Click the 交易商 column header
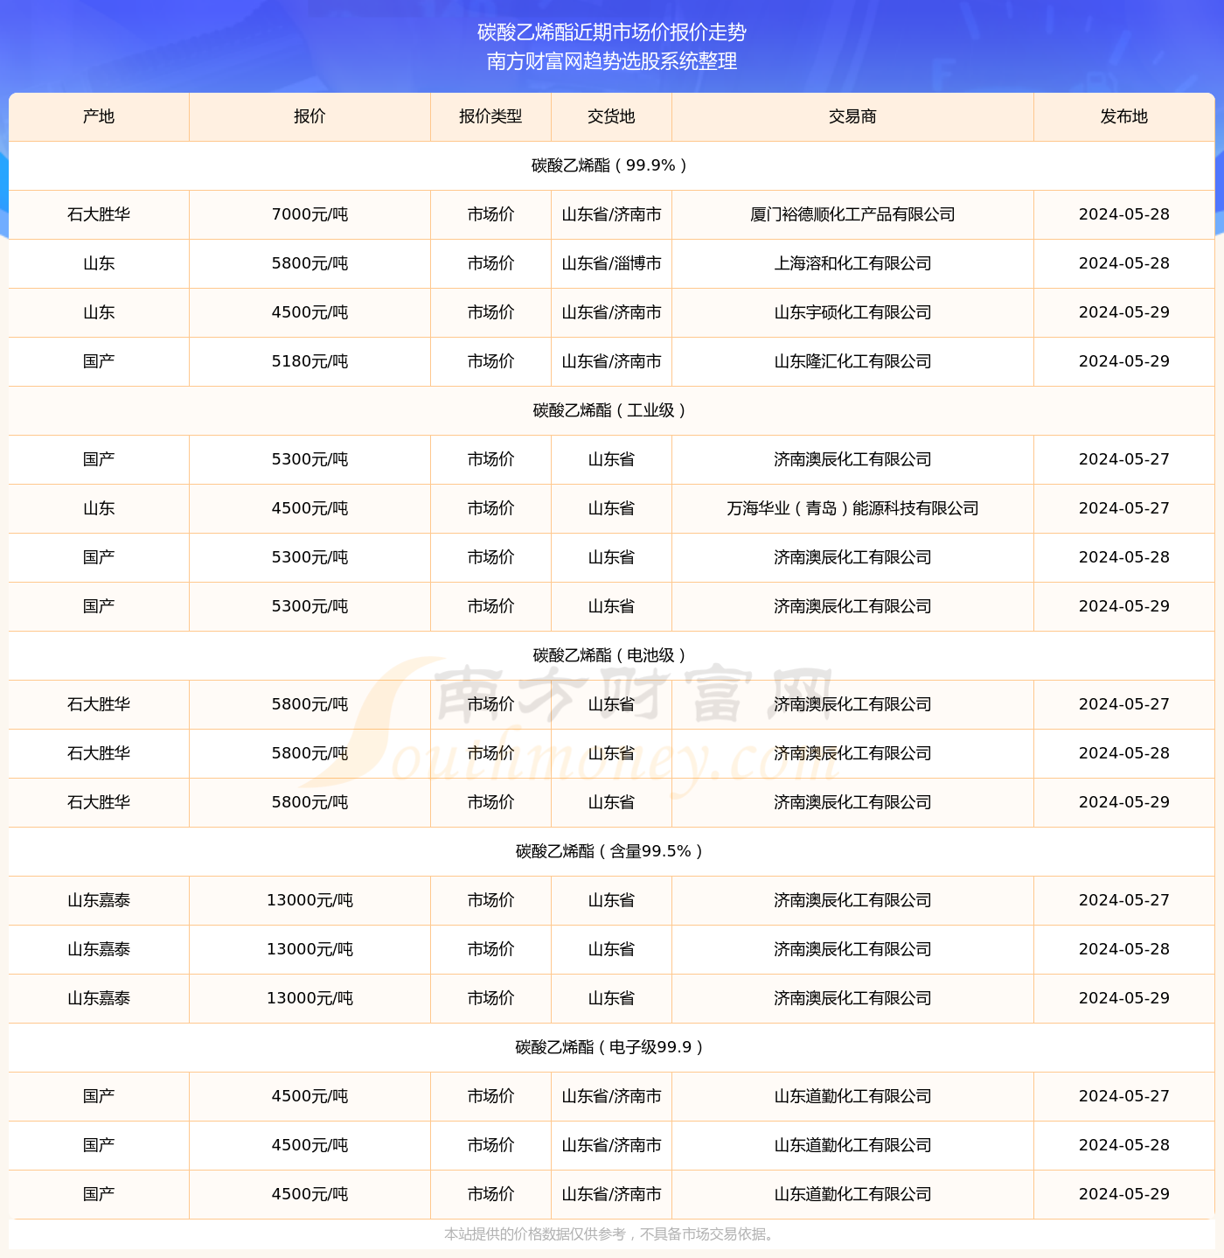This screenshot has width=1224, height=1258. [x=852, y=116]
